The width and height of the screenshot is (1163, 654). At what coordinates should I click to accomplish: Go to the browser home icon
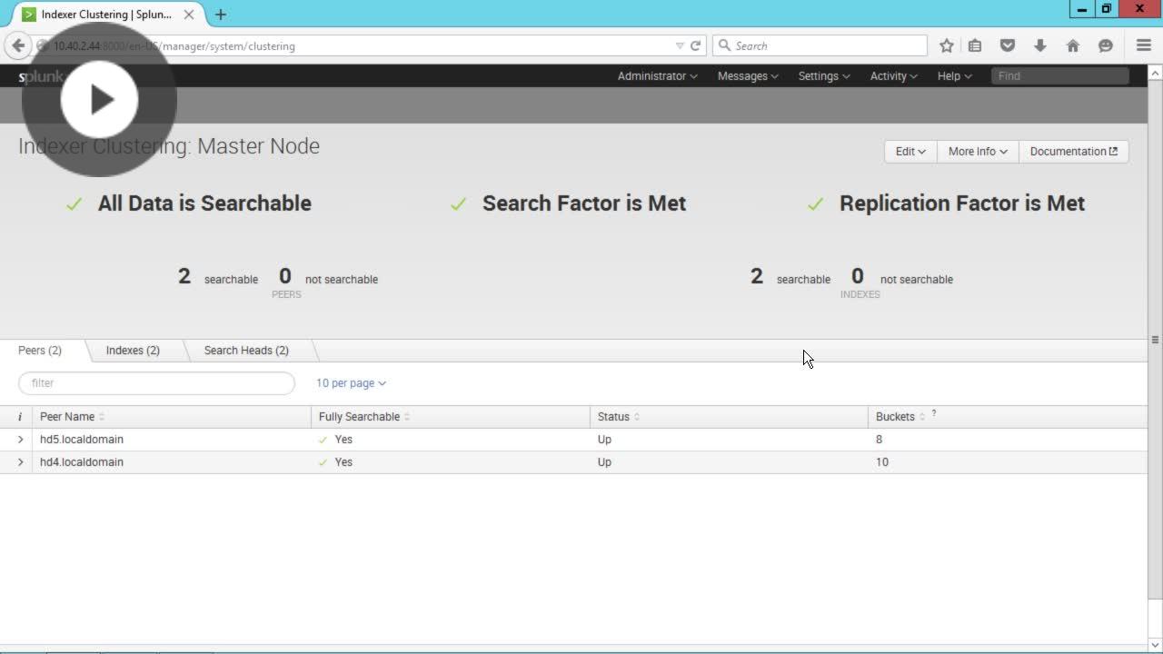click(1073, 45)
